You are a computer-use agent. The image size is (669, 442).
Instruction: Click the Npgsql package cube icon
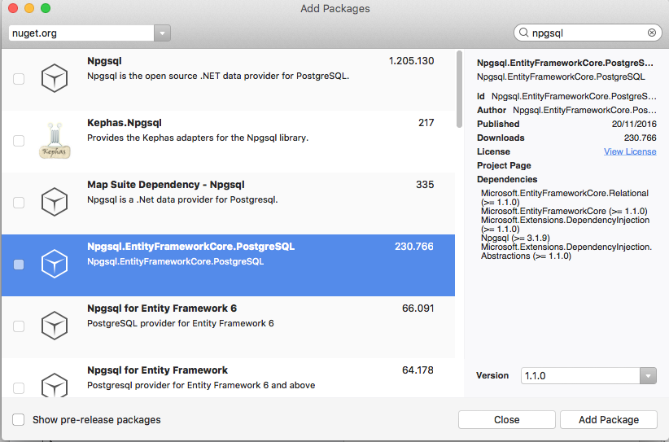pyautogui.click(x=55, y=78)
